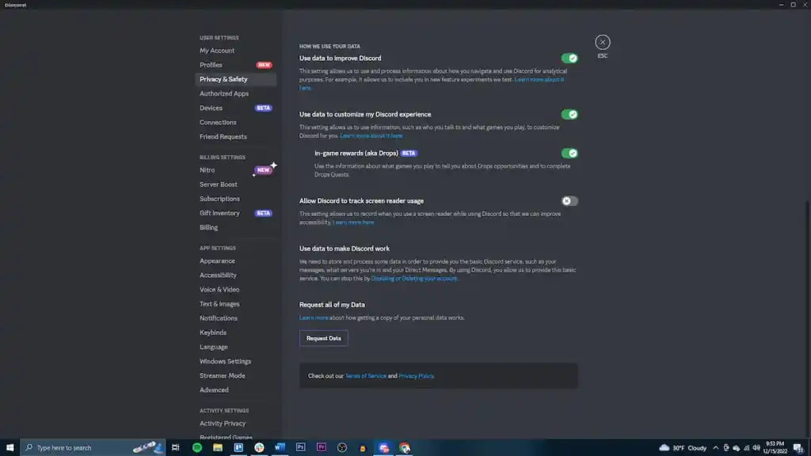811x456 pixels.
Task: Follow the Disabling or Deleting your account link
Action: point(413,278)
